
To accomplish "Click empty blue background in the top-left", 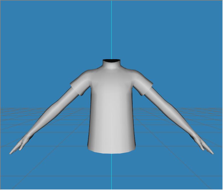I will (x=29, y=29).
